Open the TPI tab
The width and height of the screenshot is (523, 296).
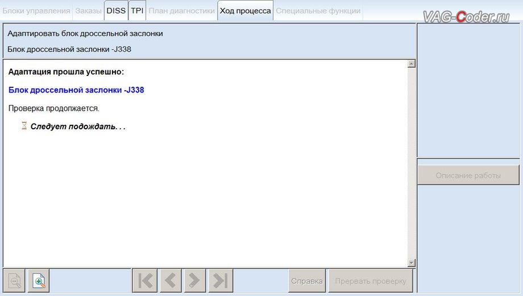pos(137,11)
